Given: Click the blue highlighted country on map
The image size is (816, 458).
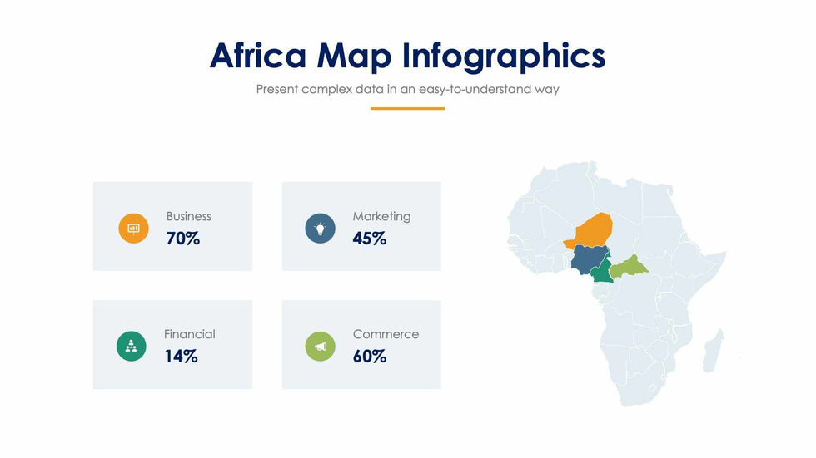Looking at the screenshot, I should click(x=588, y=260).
